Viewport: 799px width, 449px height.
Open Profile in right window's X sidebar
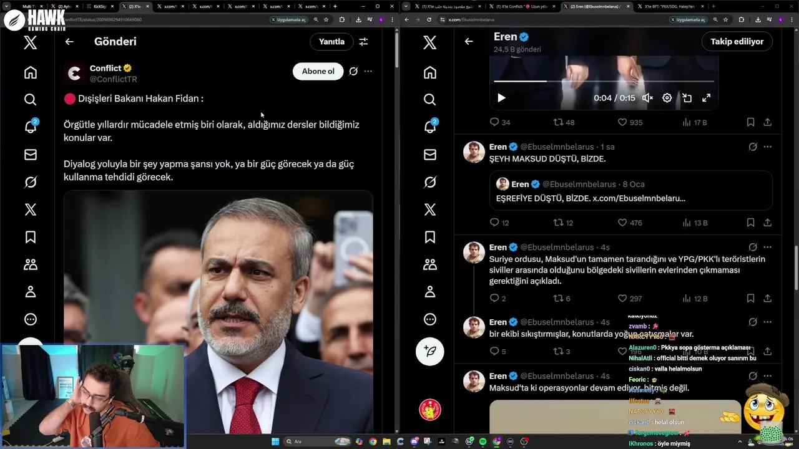coord(429,292)
